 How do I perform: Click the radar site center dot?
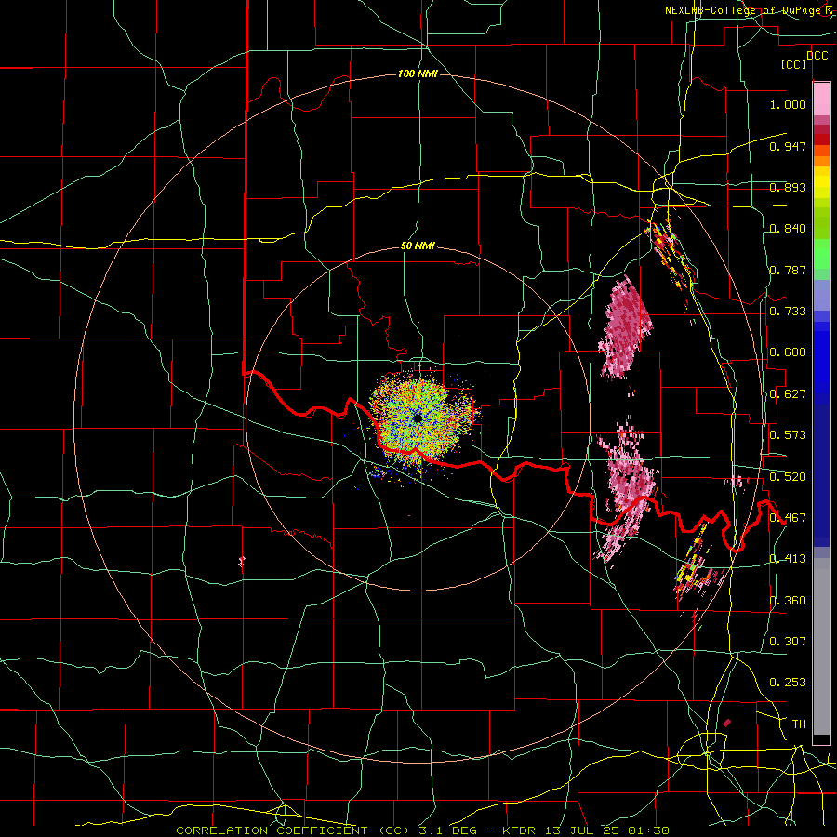tap(418, 418)
